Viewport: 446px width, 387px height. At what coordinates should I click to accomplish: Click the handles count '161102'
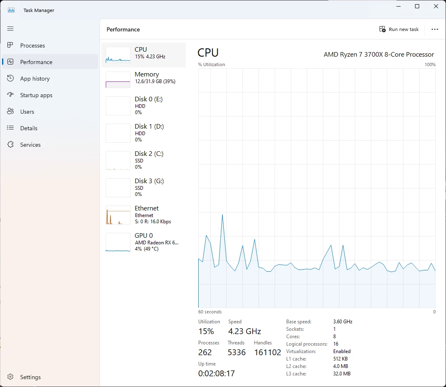point(267,352)
